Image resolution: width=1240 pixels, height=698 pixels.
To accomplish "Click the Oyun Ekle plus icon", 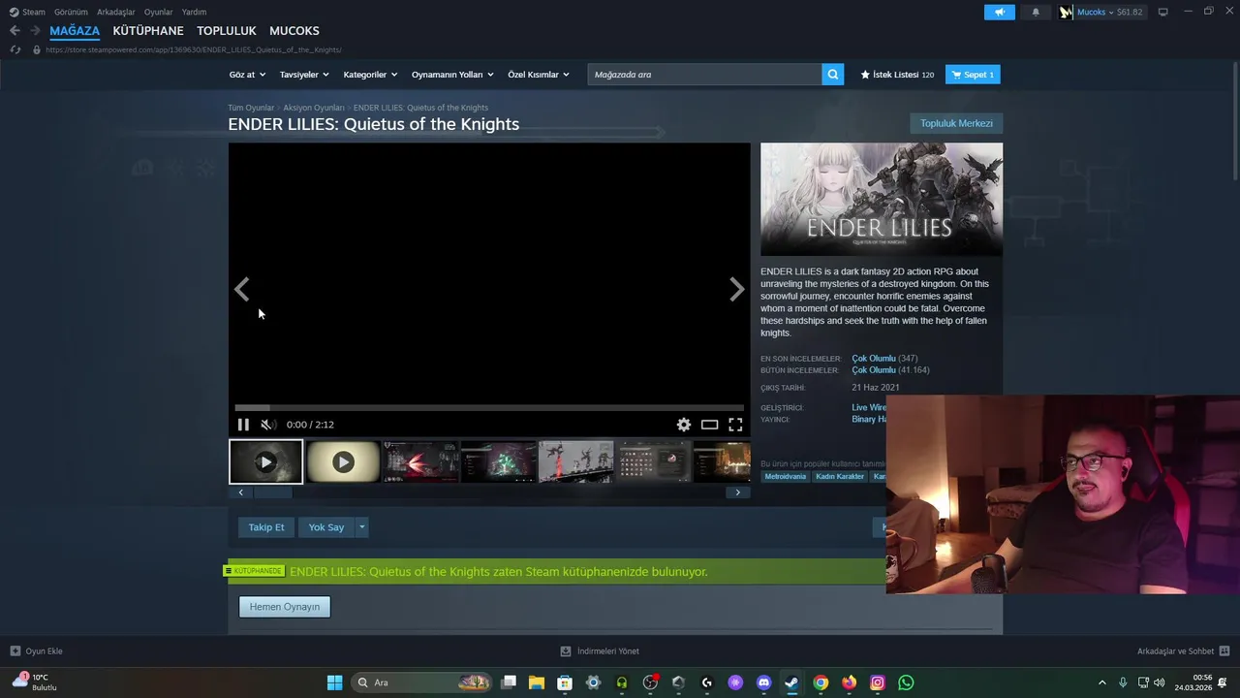I will coord(15,651).
